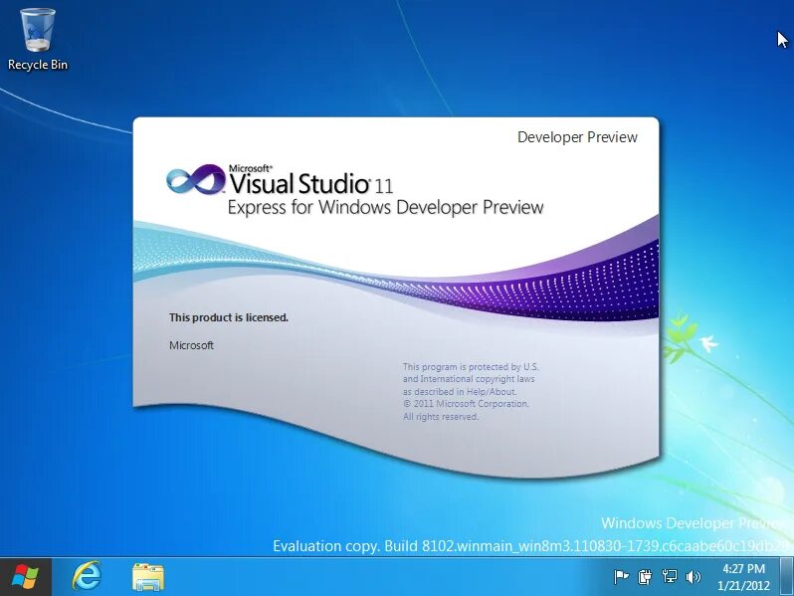Open the network status tray icon
This screenshot has width=794, height=596.
pos(669,577)
